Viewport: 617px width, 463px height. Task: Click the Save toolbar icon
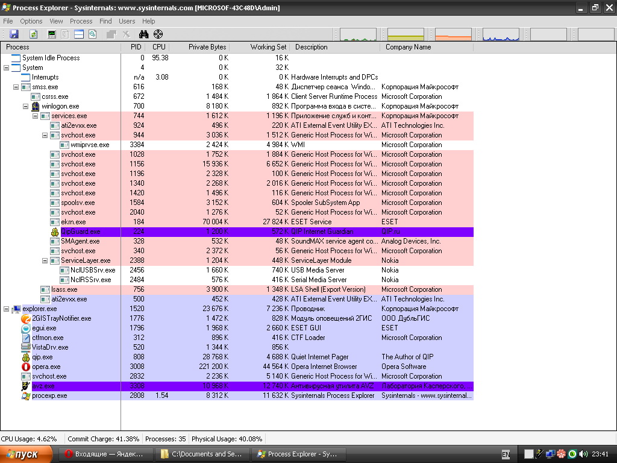click(14, 34)
